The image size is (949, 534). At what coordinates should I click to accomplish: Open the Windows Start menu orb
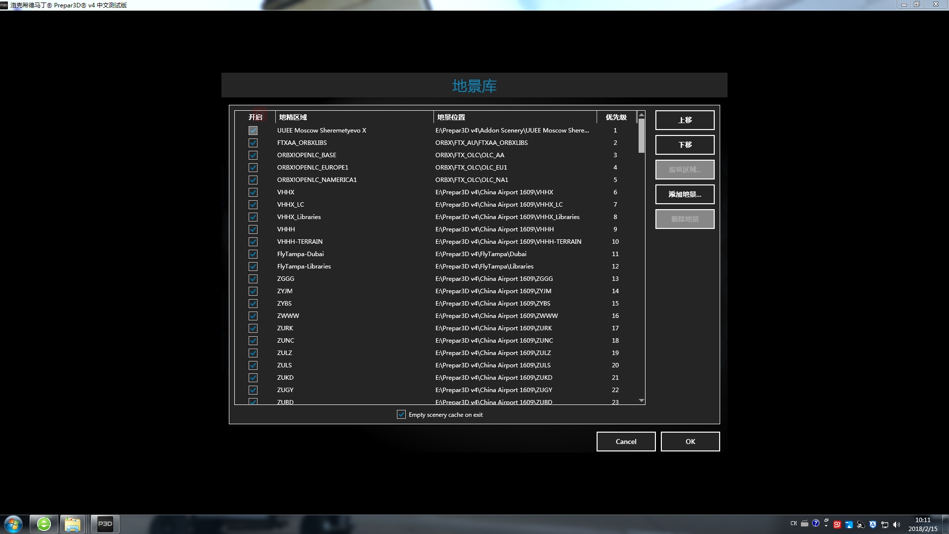point(13,524)
